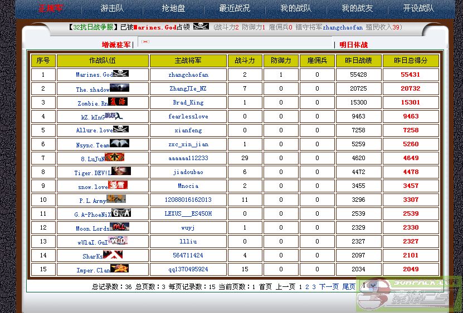Click the 增派驻军 link
The height and width of the screenshot is (313, 463).
[116, 44]
